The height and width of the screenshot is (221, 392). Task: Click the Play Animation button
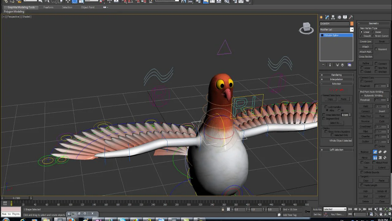360,209
